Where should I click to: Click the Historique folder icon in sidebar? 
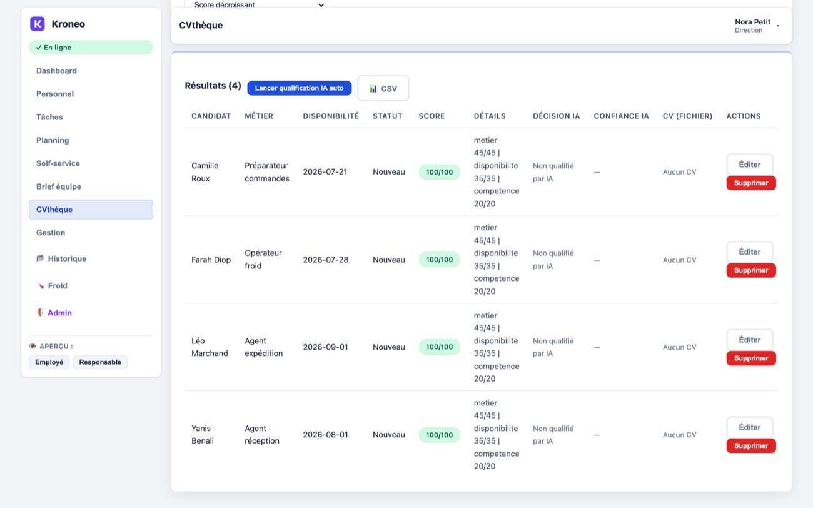[40, 258]
